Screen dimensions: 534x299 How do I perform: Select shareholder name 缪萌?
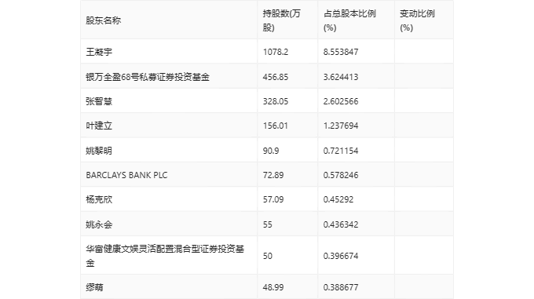point(94,287)
